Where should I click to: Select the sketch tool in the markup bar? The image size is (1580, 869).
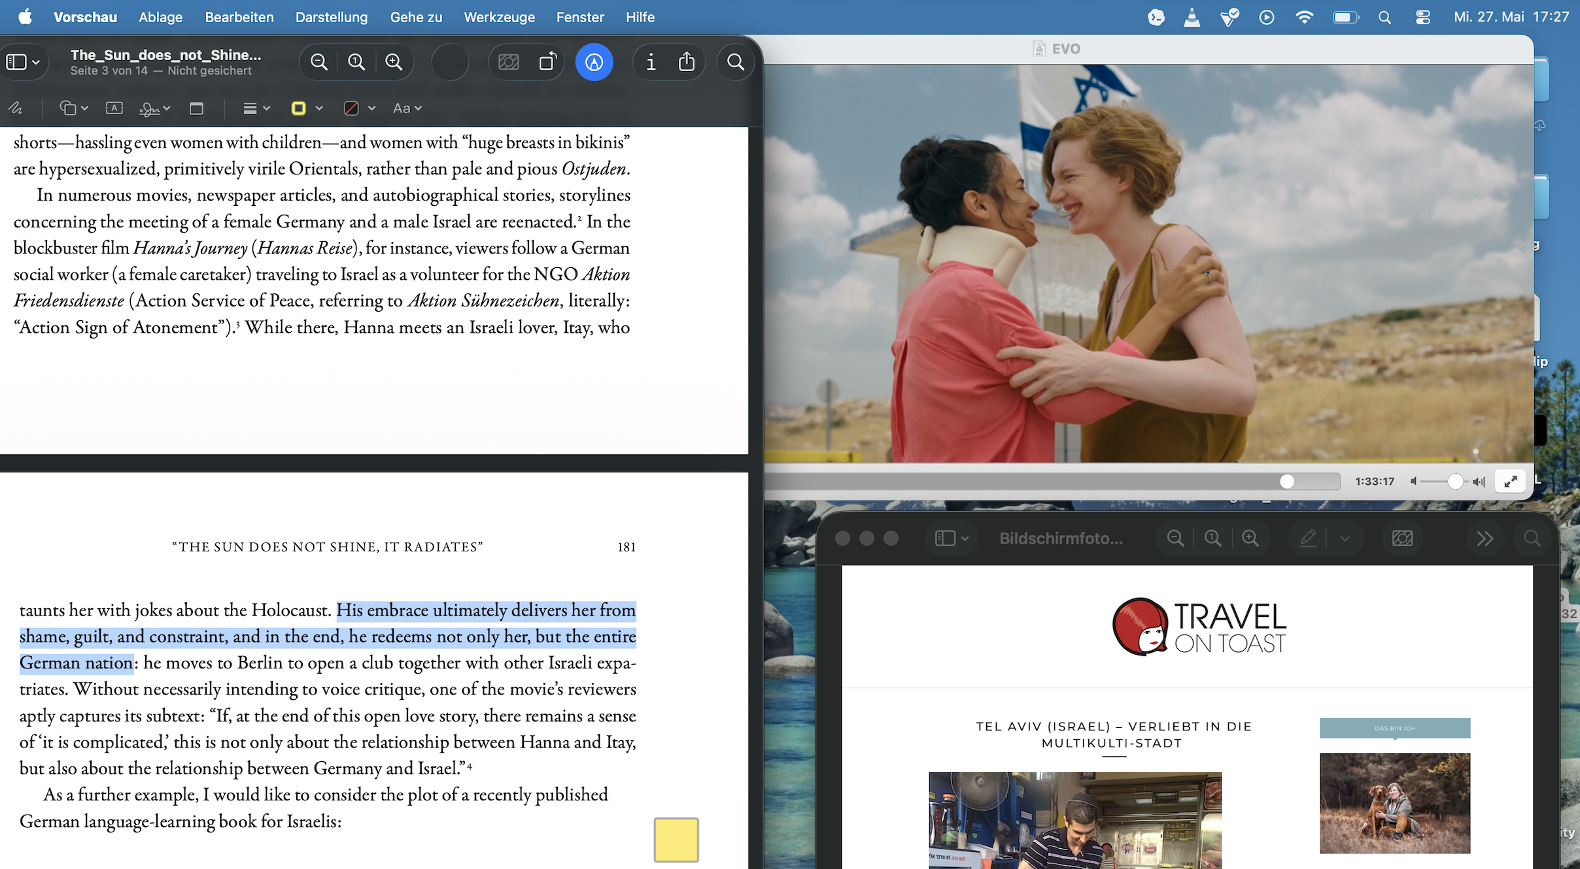(16, 108)
